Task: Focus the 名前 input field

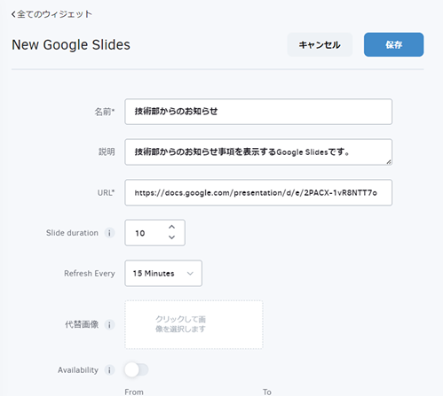Action: click(258, 112)
